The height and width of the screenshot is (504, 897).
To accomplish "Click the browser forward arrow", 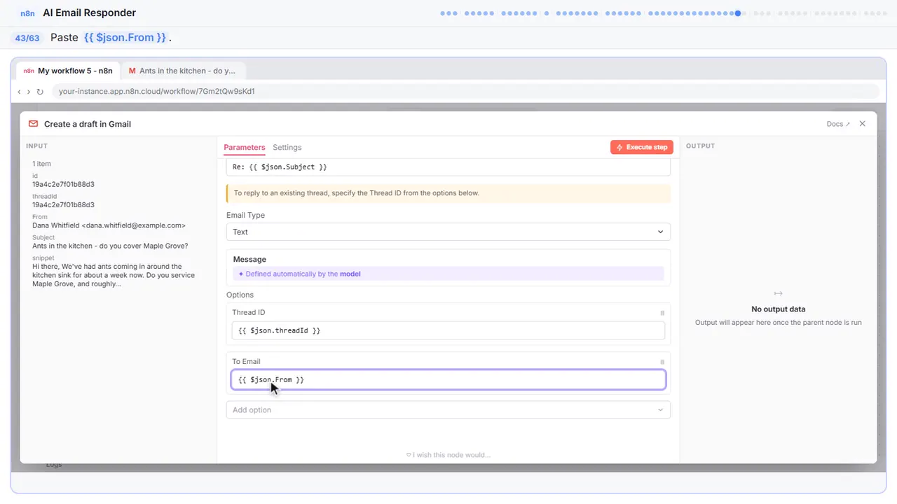I will click(29, 92).
